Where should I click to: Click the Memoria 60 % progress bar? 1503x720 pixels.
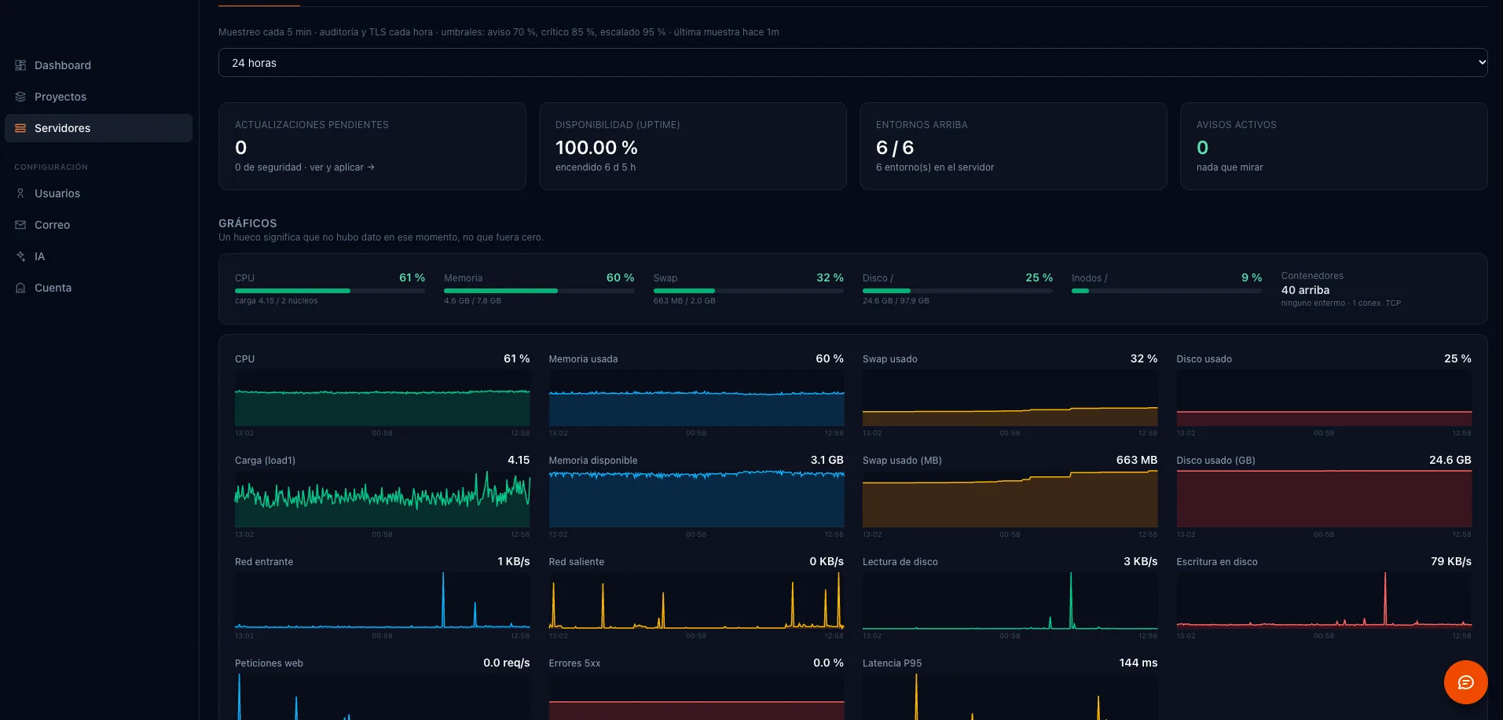539,291
